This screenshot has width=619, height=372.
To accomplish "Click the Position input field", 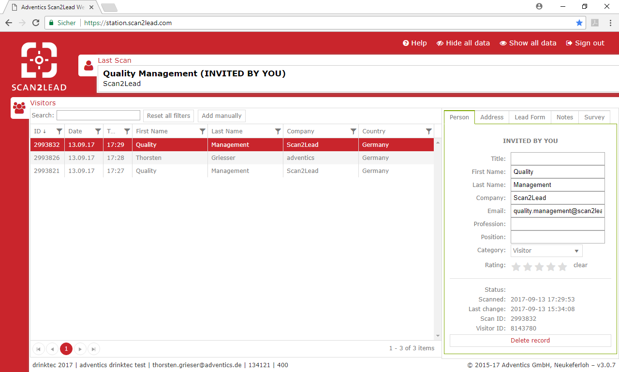I will (558, 237).
